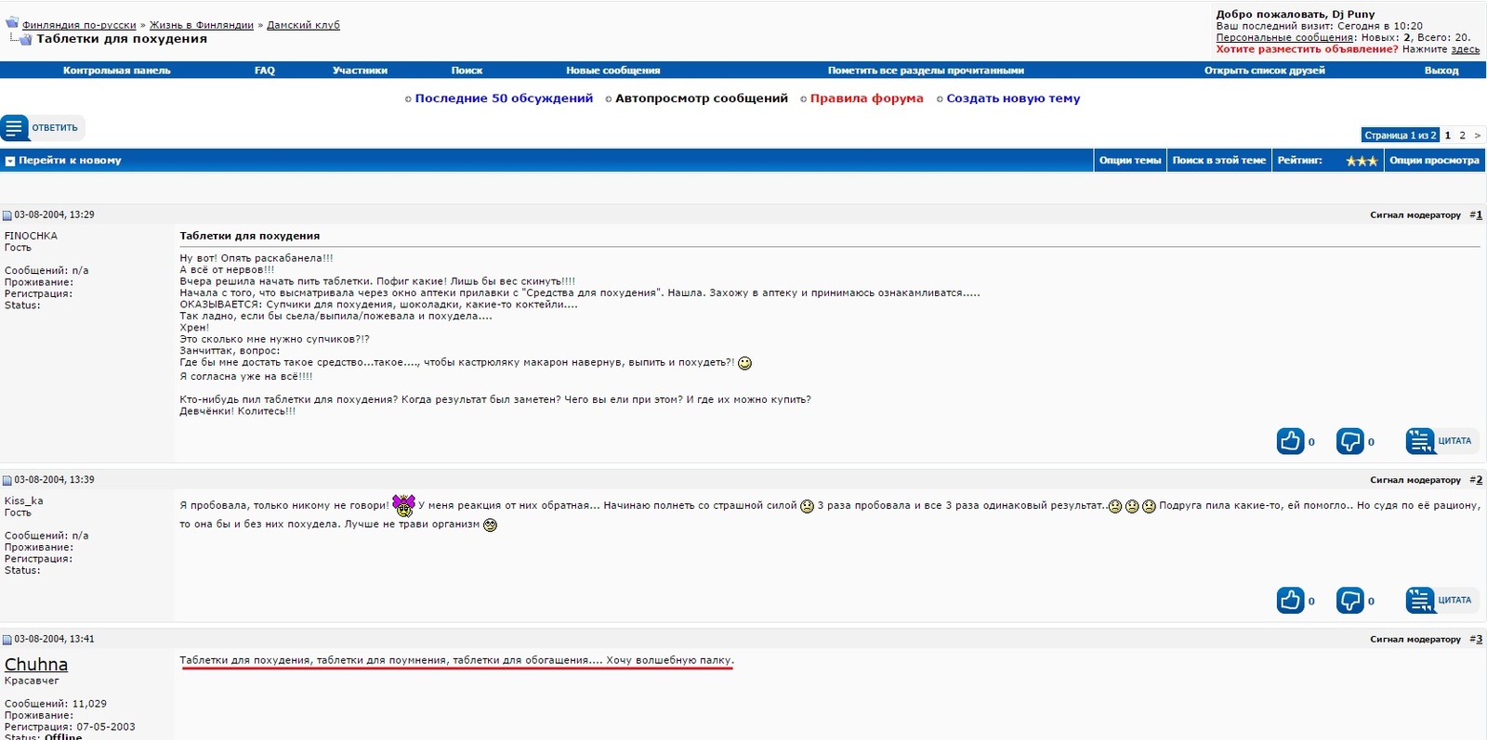The width and height of the screenshot is (1487, 740).
Task: Open Поиск в этой теме dropdown
Action: (x=1218, y=161)
